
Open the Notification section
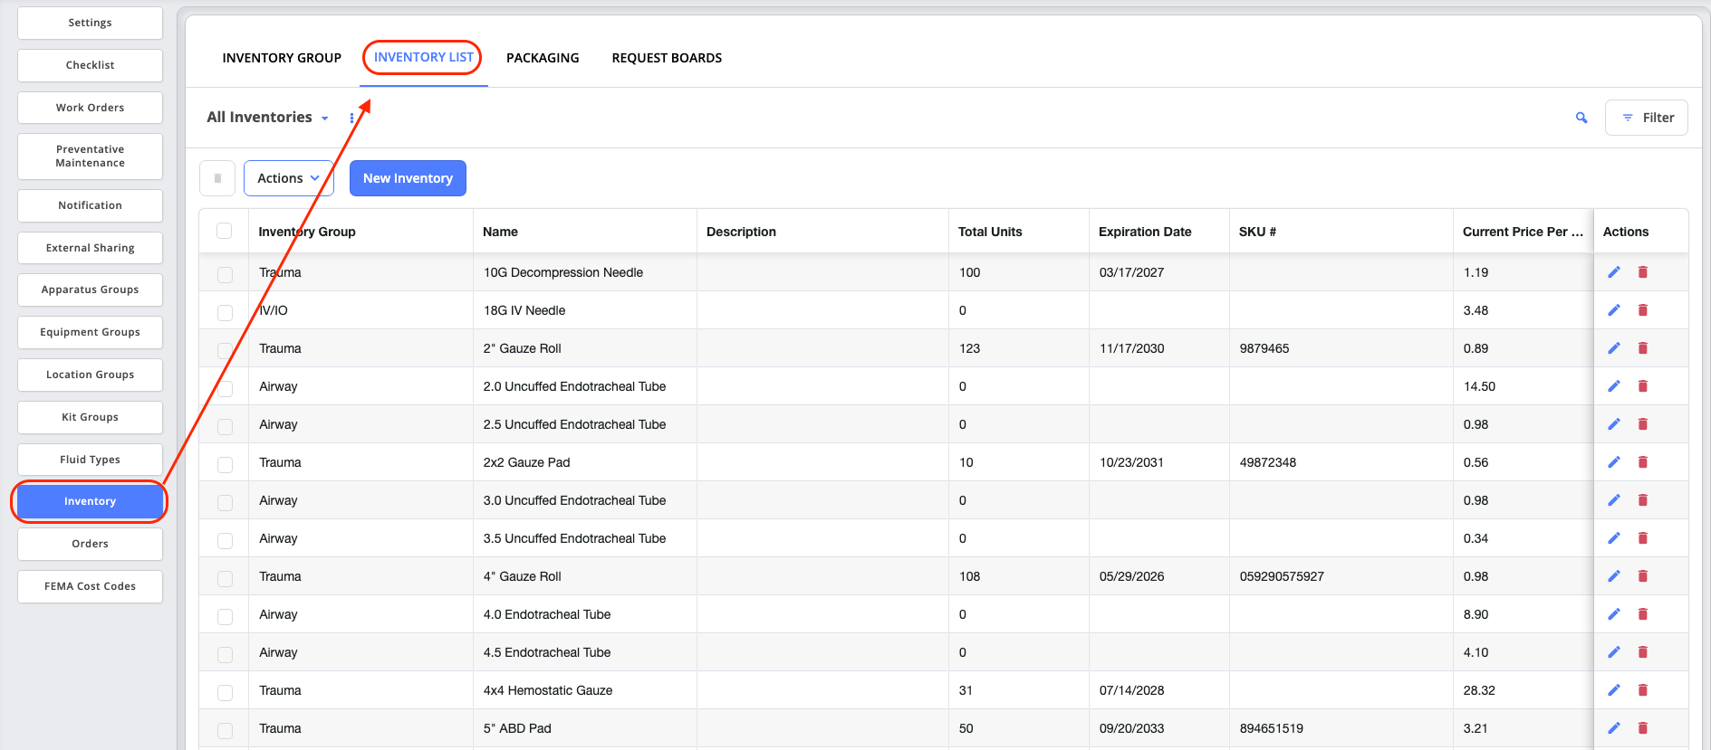click(x=90, y=205)
